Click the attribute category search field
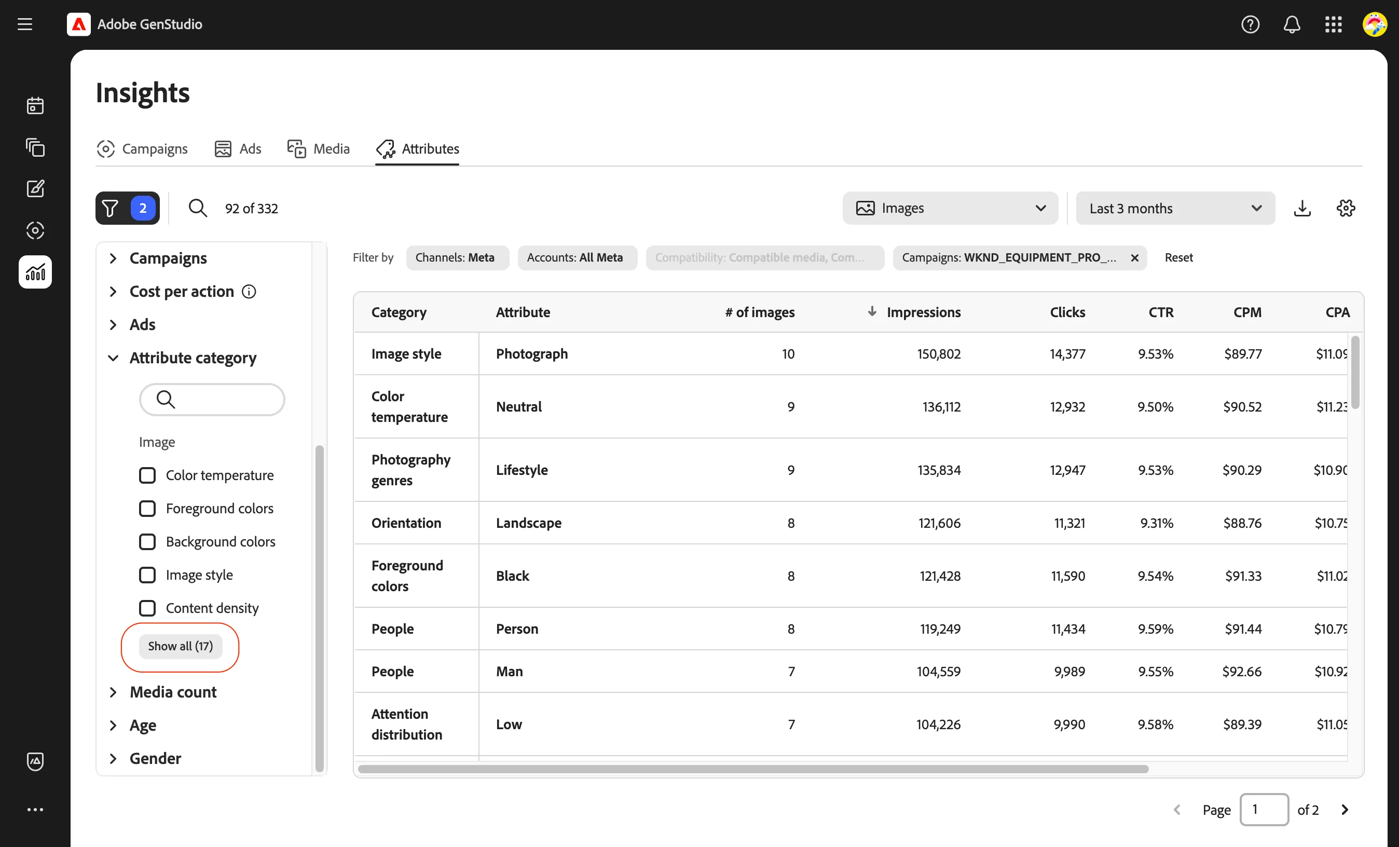1399x847 pixels. [x=212, y=400]
